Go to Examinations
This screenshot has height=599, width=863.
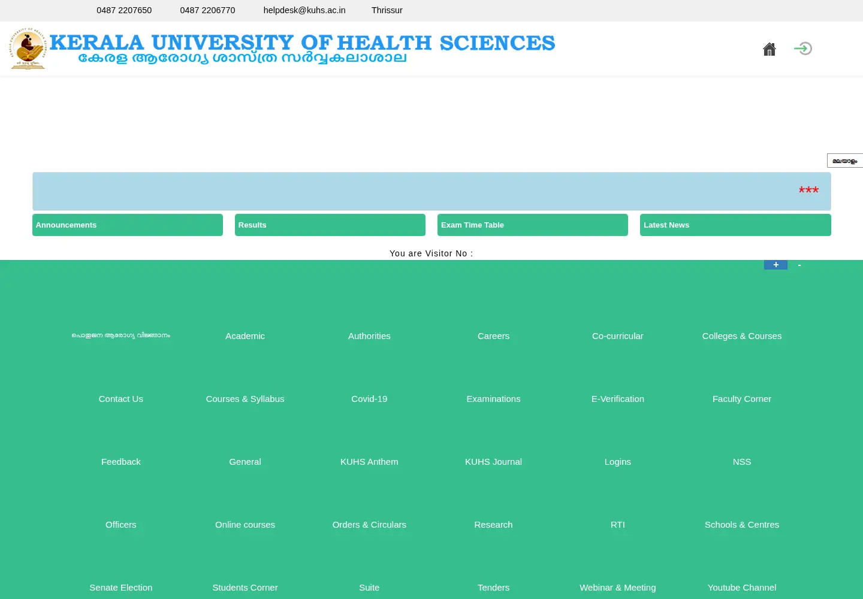click(494, 399)
